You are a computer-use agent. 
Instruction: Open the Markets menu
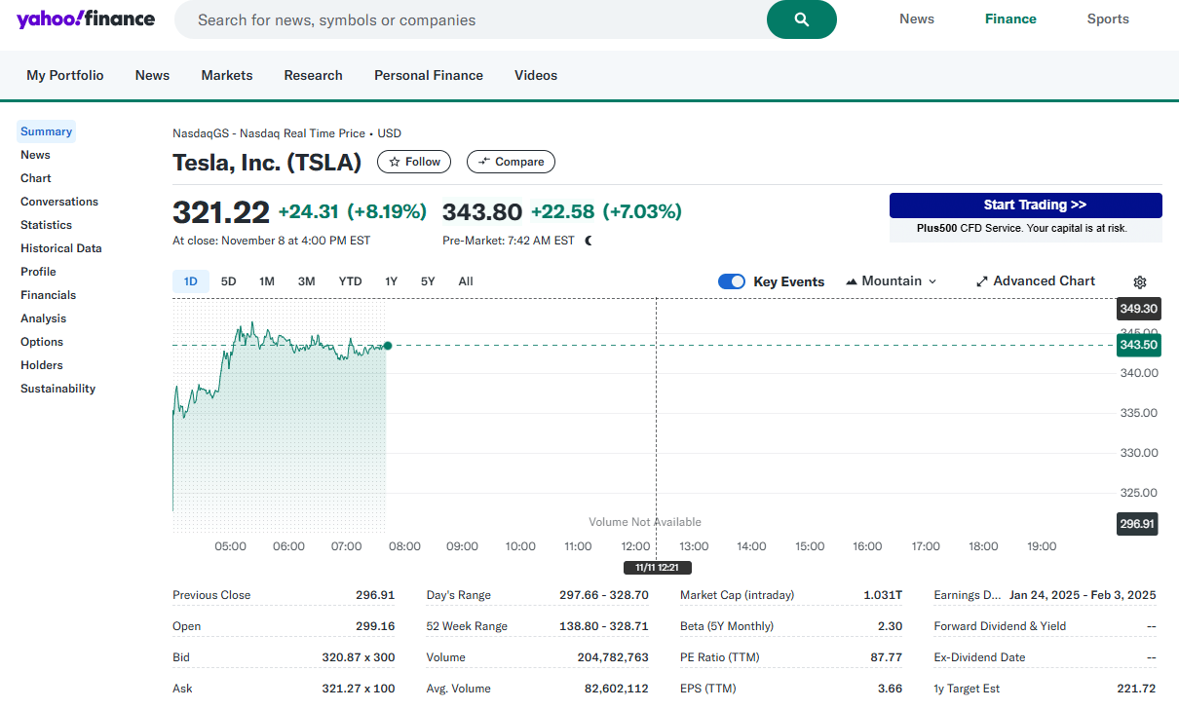pos(227,75)
